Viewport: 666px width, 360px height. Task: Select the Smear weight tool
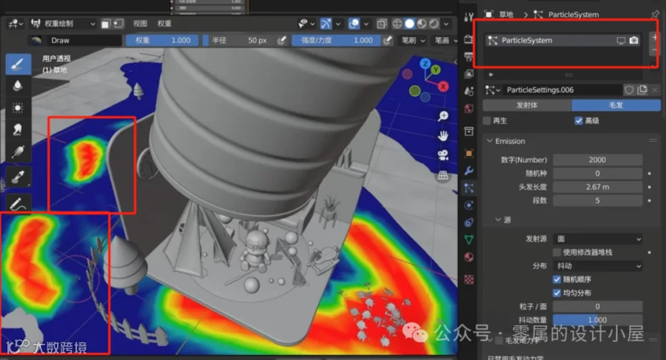coord(18,130)
